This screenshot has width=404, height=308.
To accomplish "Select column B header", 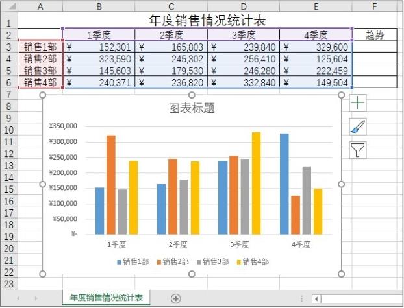I will pyautogui.click(x=99, y=6).
